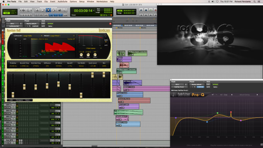263x148 pixels.
Task: Select the Zoomer magnifier tool
Action: click(37, 10)
